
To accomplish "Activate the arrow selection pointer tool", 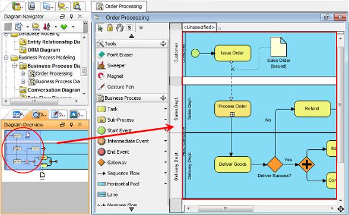I will [x=100, y=28].
